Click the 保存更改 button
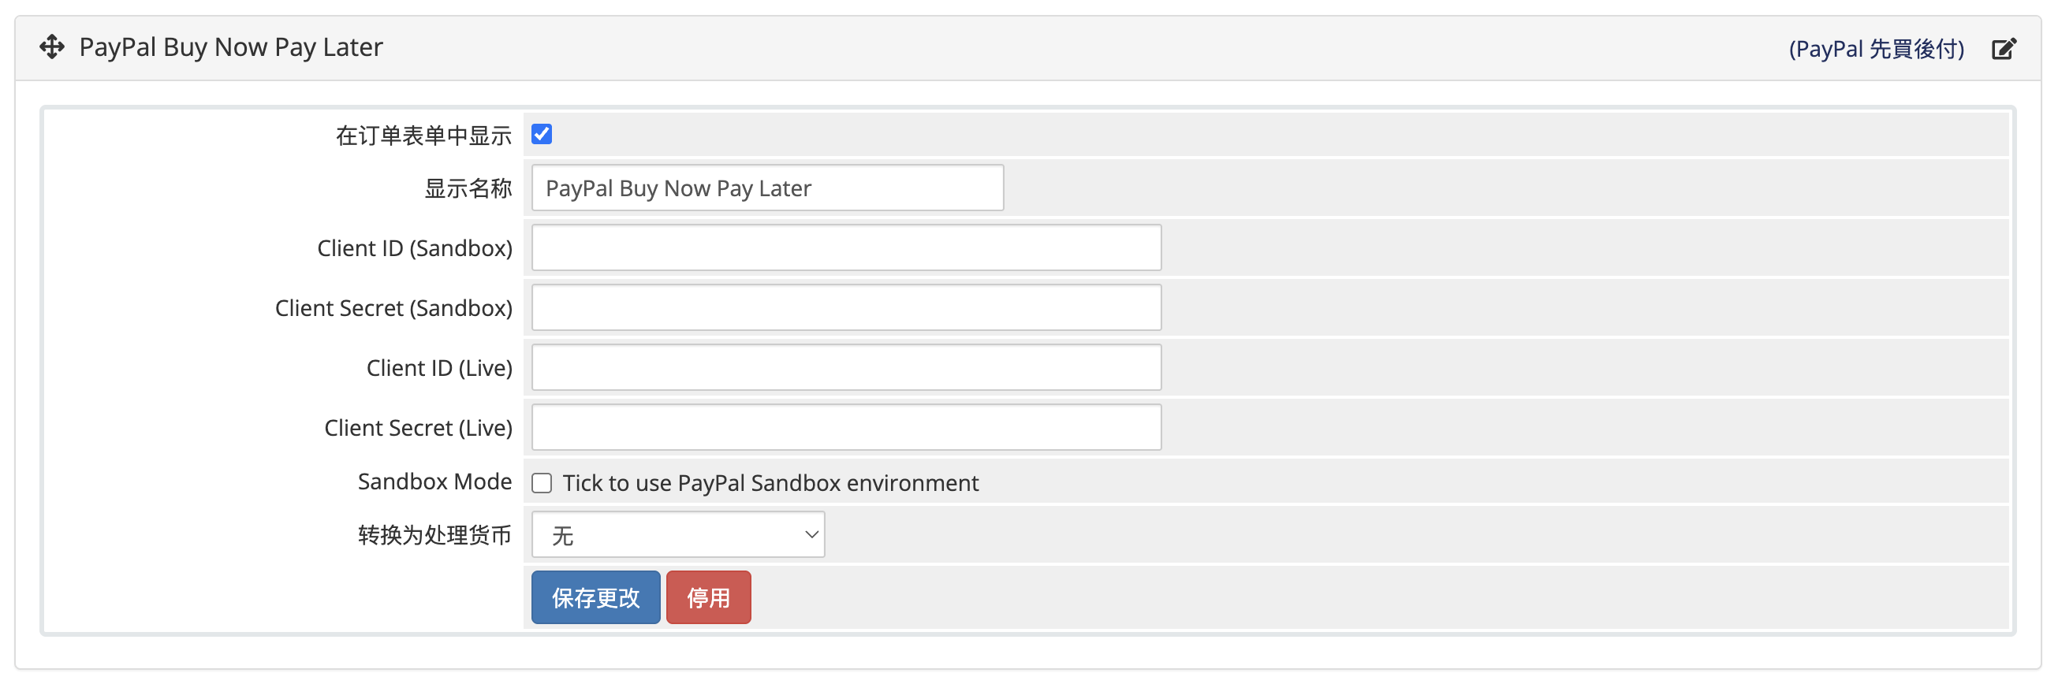This screenshot has width=2058, height=684. 595,597
